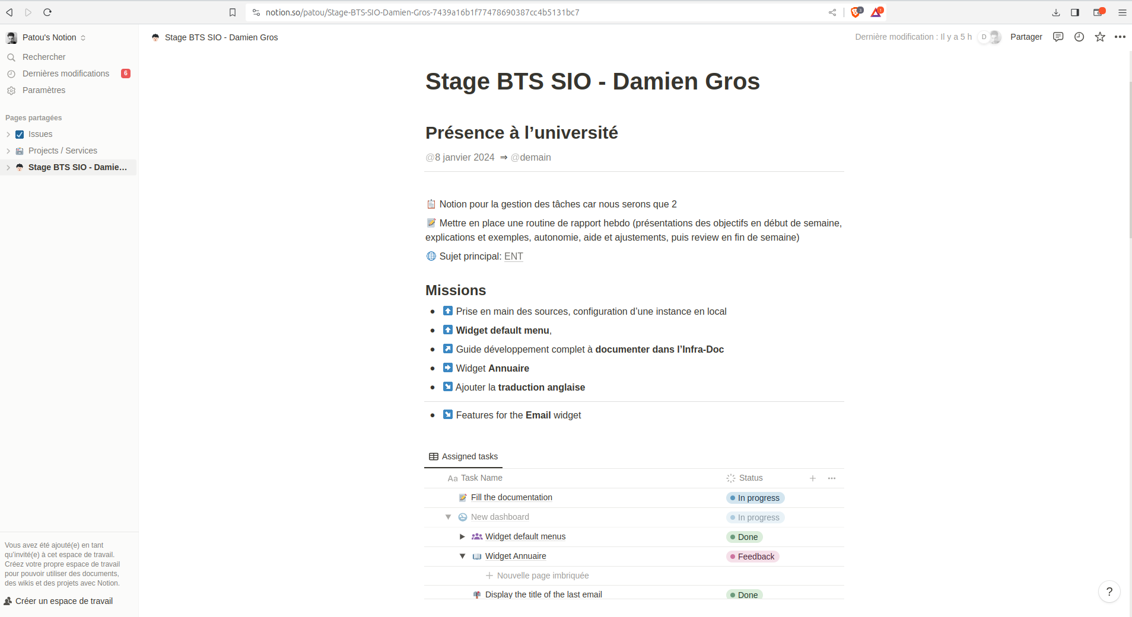1132x617 pixels.
Task: Reload the page with the refresh icon
Action: pyautogui.click(x=47, y=12)
